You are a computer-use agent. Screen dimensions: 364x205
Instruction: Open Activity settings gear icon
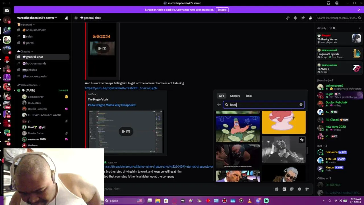[334, 28]
